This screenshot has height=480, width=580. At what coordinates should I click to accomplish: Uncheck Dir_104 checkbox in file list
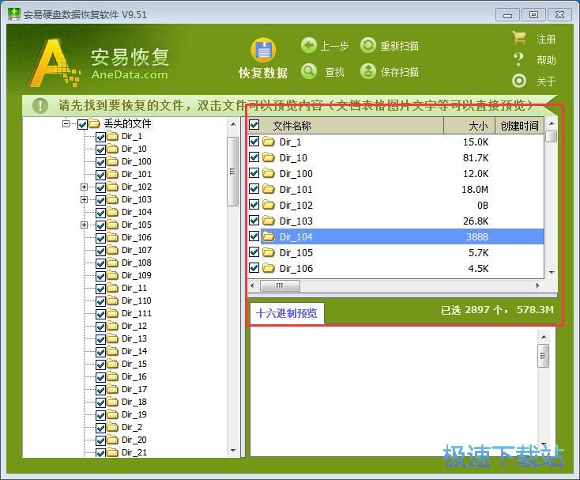(254, 236)
